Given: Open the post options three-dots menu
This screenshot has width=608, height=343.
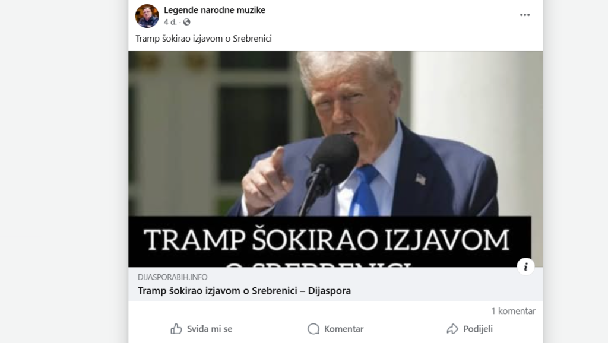Looking at the screenshot, I should (525, 15).
